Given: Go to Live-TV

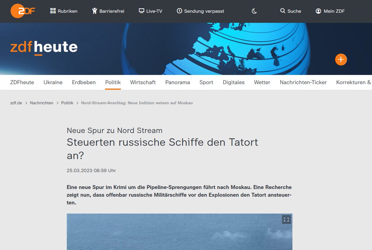Looking at the screenshot, I should pyautogui.click(x=150, y=11).
